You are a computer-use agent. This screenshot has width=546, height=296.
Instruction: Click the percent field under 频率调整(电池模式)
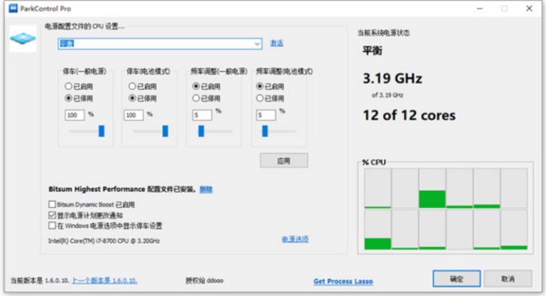pos(266,115)
